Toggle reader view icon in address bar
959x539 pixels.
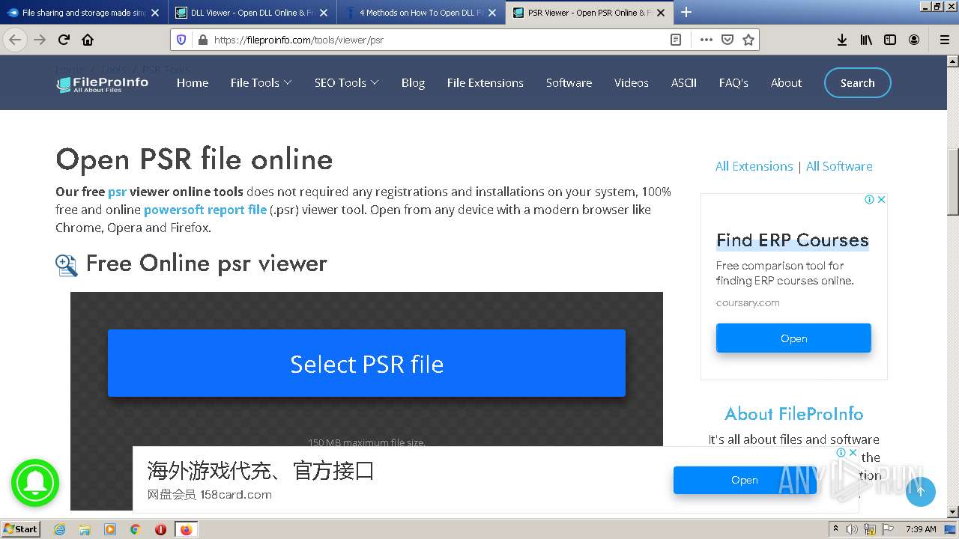tap(676, 40)
